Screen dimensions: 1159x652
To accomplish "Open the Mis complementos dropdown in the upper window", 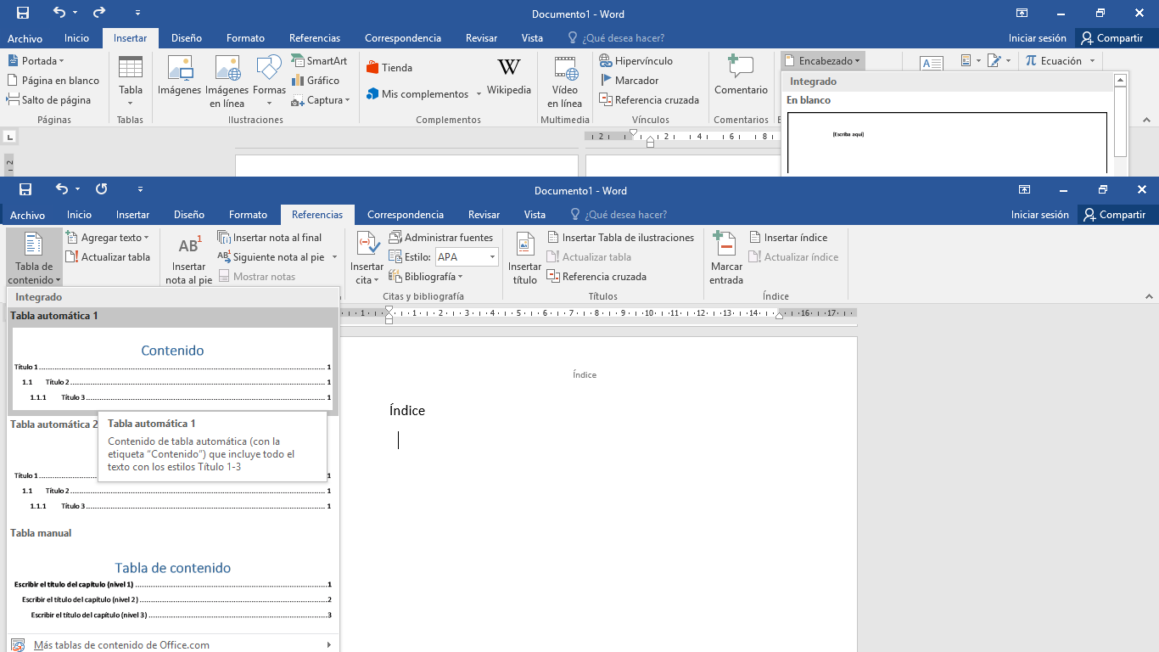I will 424,94.
